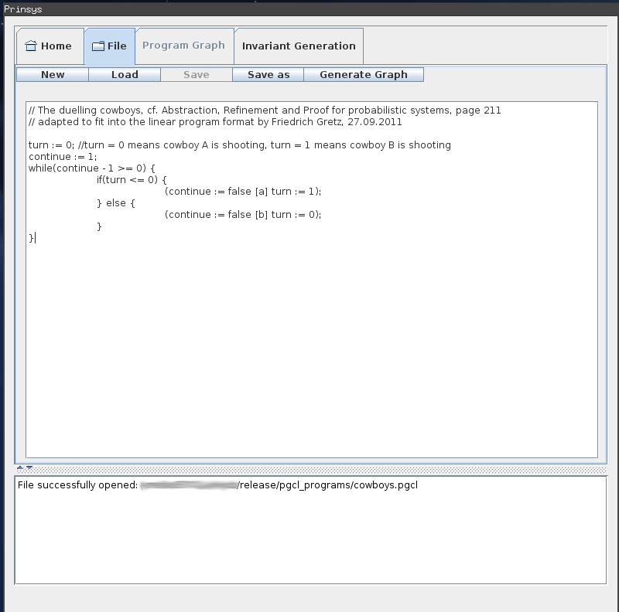619x612 pixels.
Task: Create a new program with New
Action: [53, 74]
